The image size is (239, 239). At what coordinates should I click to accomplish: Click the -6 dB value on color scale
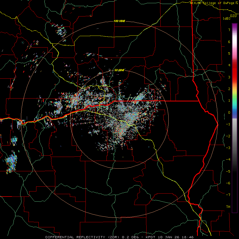[x=228, y=183]
